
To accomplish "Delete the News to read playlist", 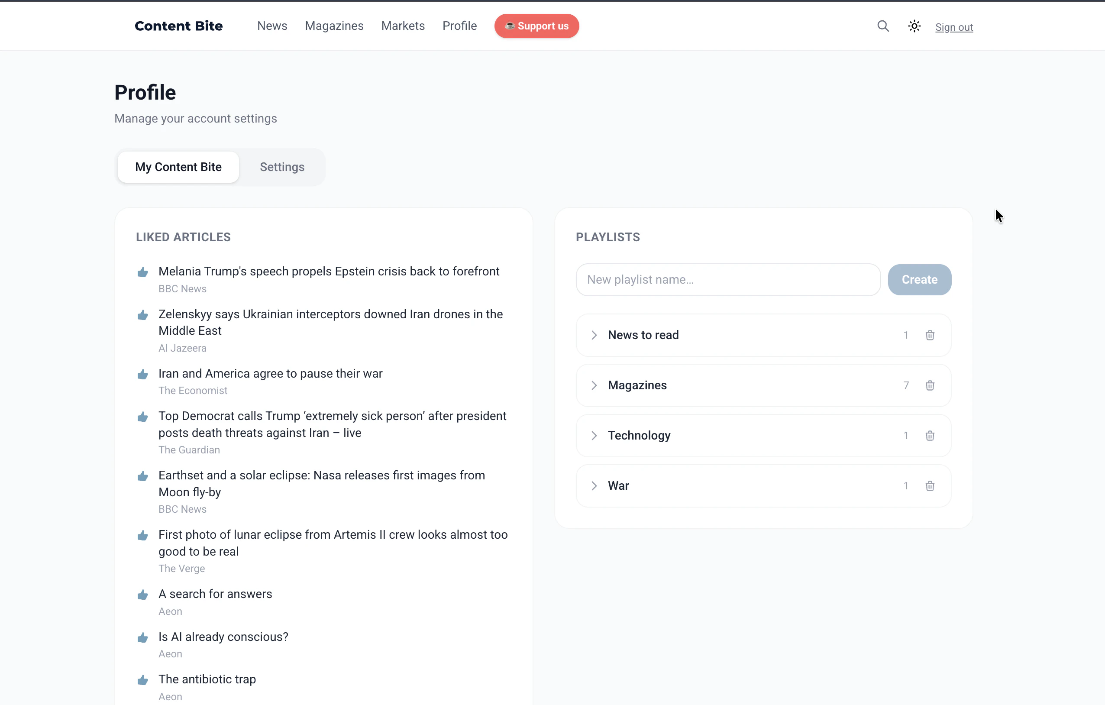I will tap(930, 336).
